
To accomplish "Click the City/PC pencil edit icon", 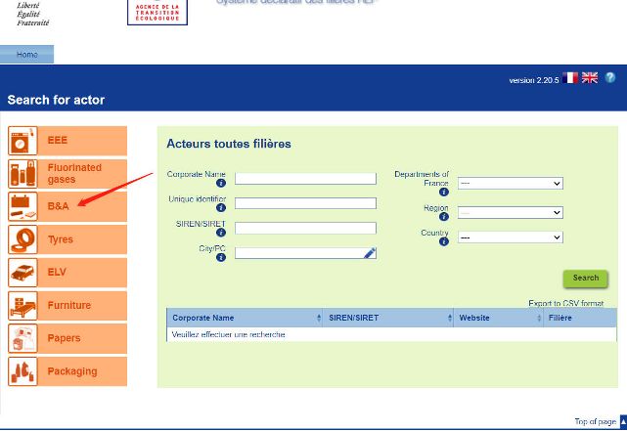I will coord(370,253).
